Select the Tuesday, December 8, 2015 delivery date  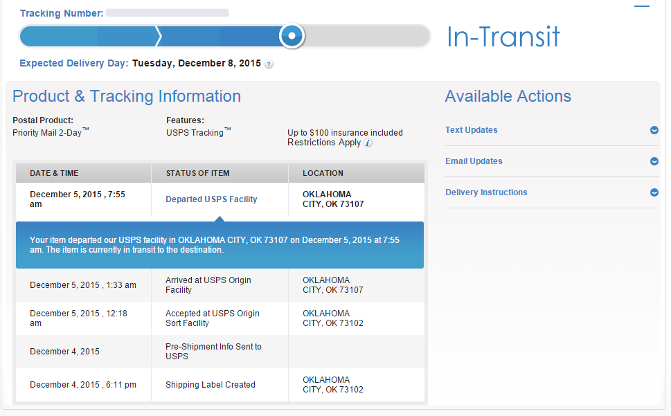point(197,63)
